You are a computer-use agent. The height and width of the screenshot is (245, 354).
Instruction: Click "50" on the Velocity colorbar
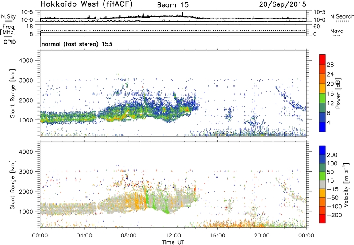click(331, 172)
